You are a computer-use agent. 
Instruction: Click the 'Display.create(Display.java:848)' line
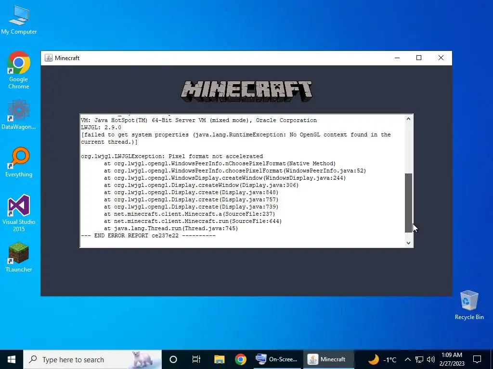[x=191, y=192]
